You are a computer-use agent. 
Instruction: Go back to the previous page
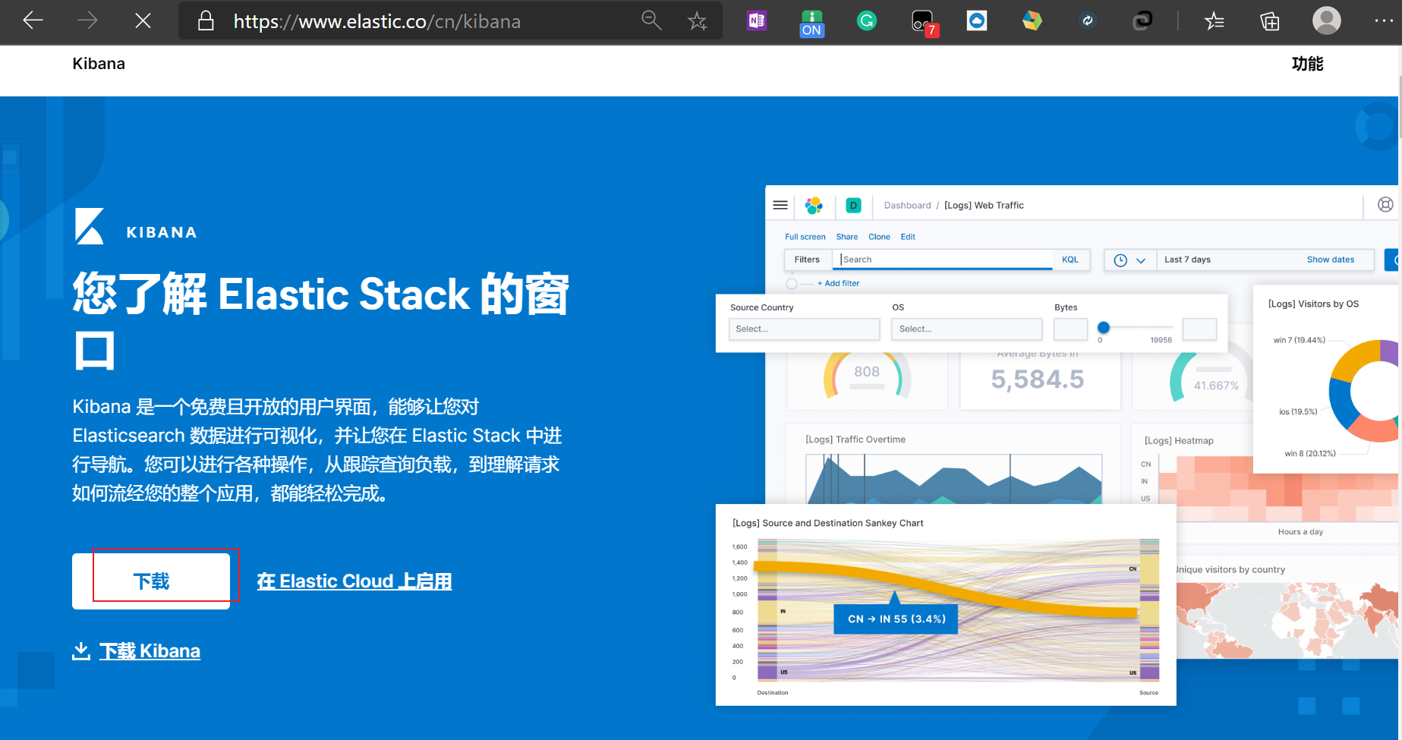point(33,20)
